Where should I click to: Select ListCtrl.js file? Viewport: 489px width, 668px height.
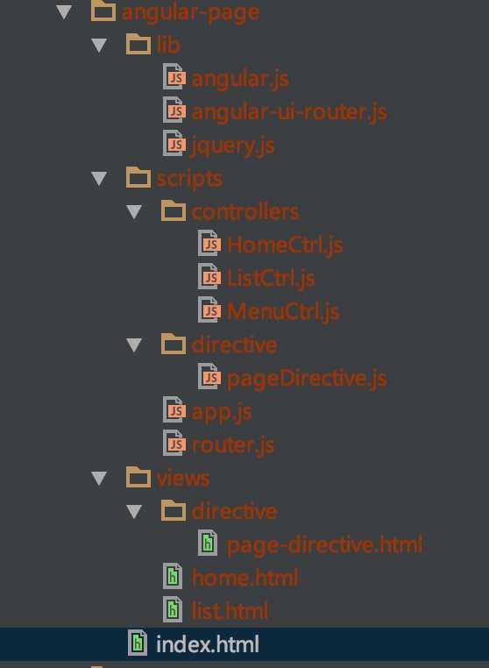271,279
